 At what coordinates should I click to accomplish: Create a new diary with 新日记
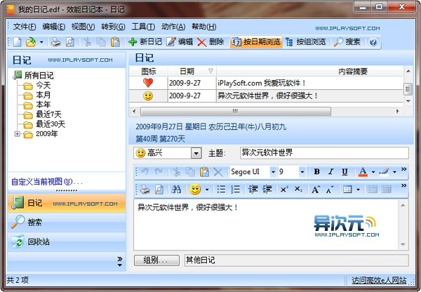click(145, 42)
